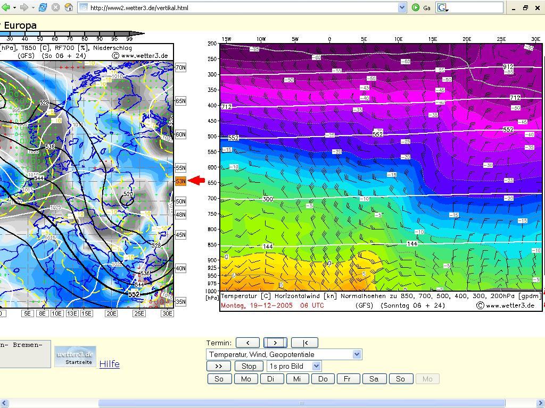Open the browser home page icon
The width and height of the screenshot is (545, 408).
click(69, 7)
